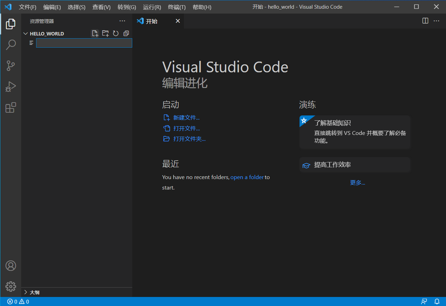Screen dimensions: 446x306
Task: Click the New Folder icon in explorer header
Action: 106,33
